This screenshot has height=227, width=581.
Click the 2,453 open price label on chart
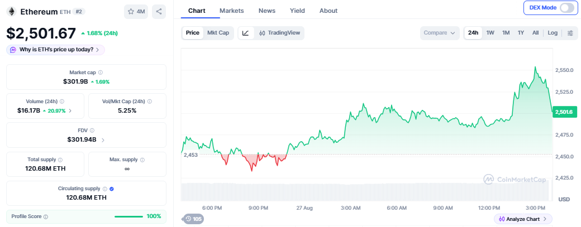click(x=191, y=155)
